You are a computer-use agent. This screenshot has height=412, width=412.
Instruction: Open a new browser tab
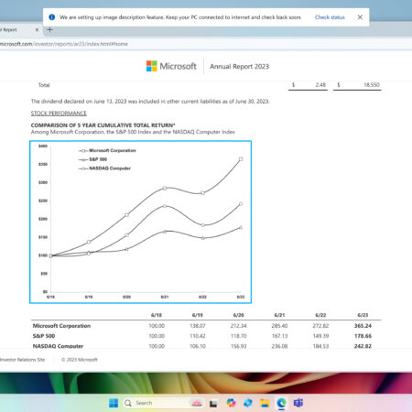(x=49, y=29)
